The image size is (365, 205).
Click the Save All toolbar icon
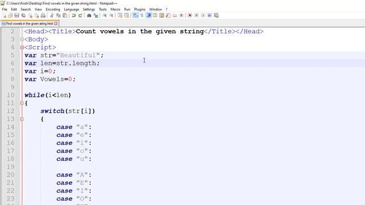pyautogui.click(x=23, y=15)
